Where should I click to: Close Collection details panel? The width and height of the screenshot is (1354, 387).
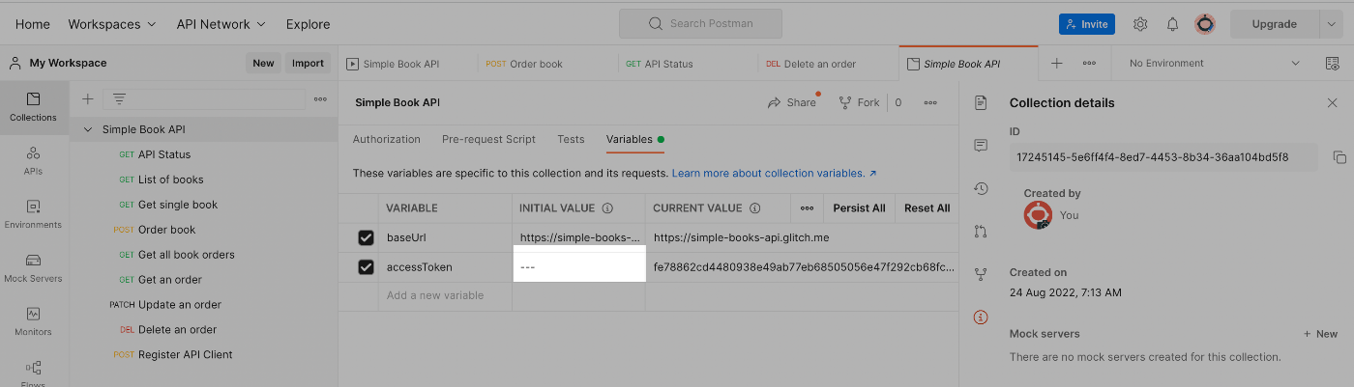click(1332, 102)
